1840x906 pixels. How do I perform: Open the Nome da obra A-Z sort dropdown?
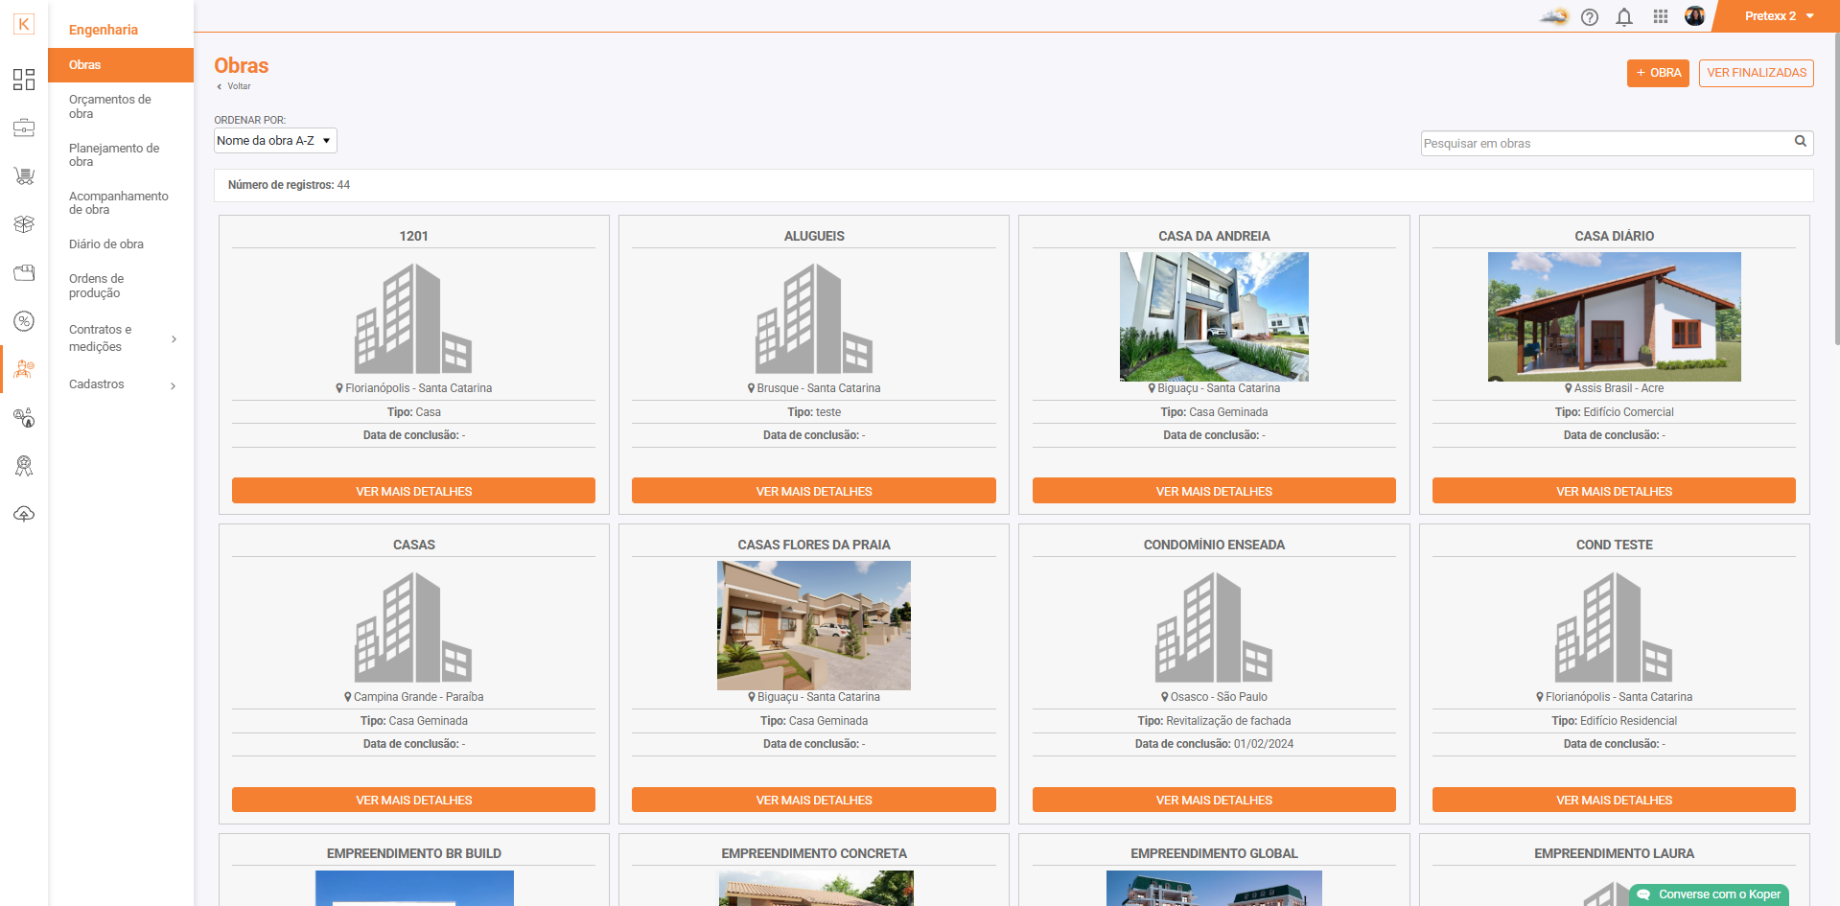point(275,141)
